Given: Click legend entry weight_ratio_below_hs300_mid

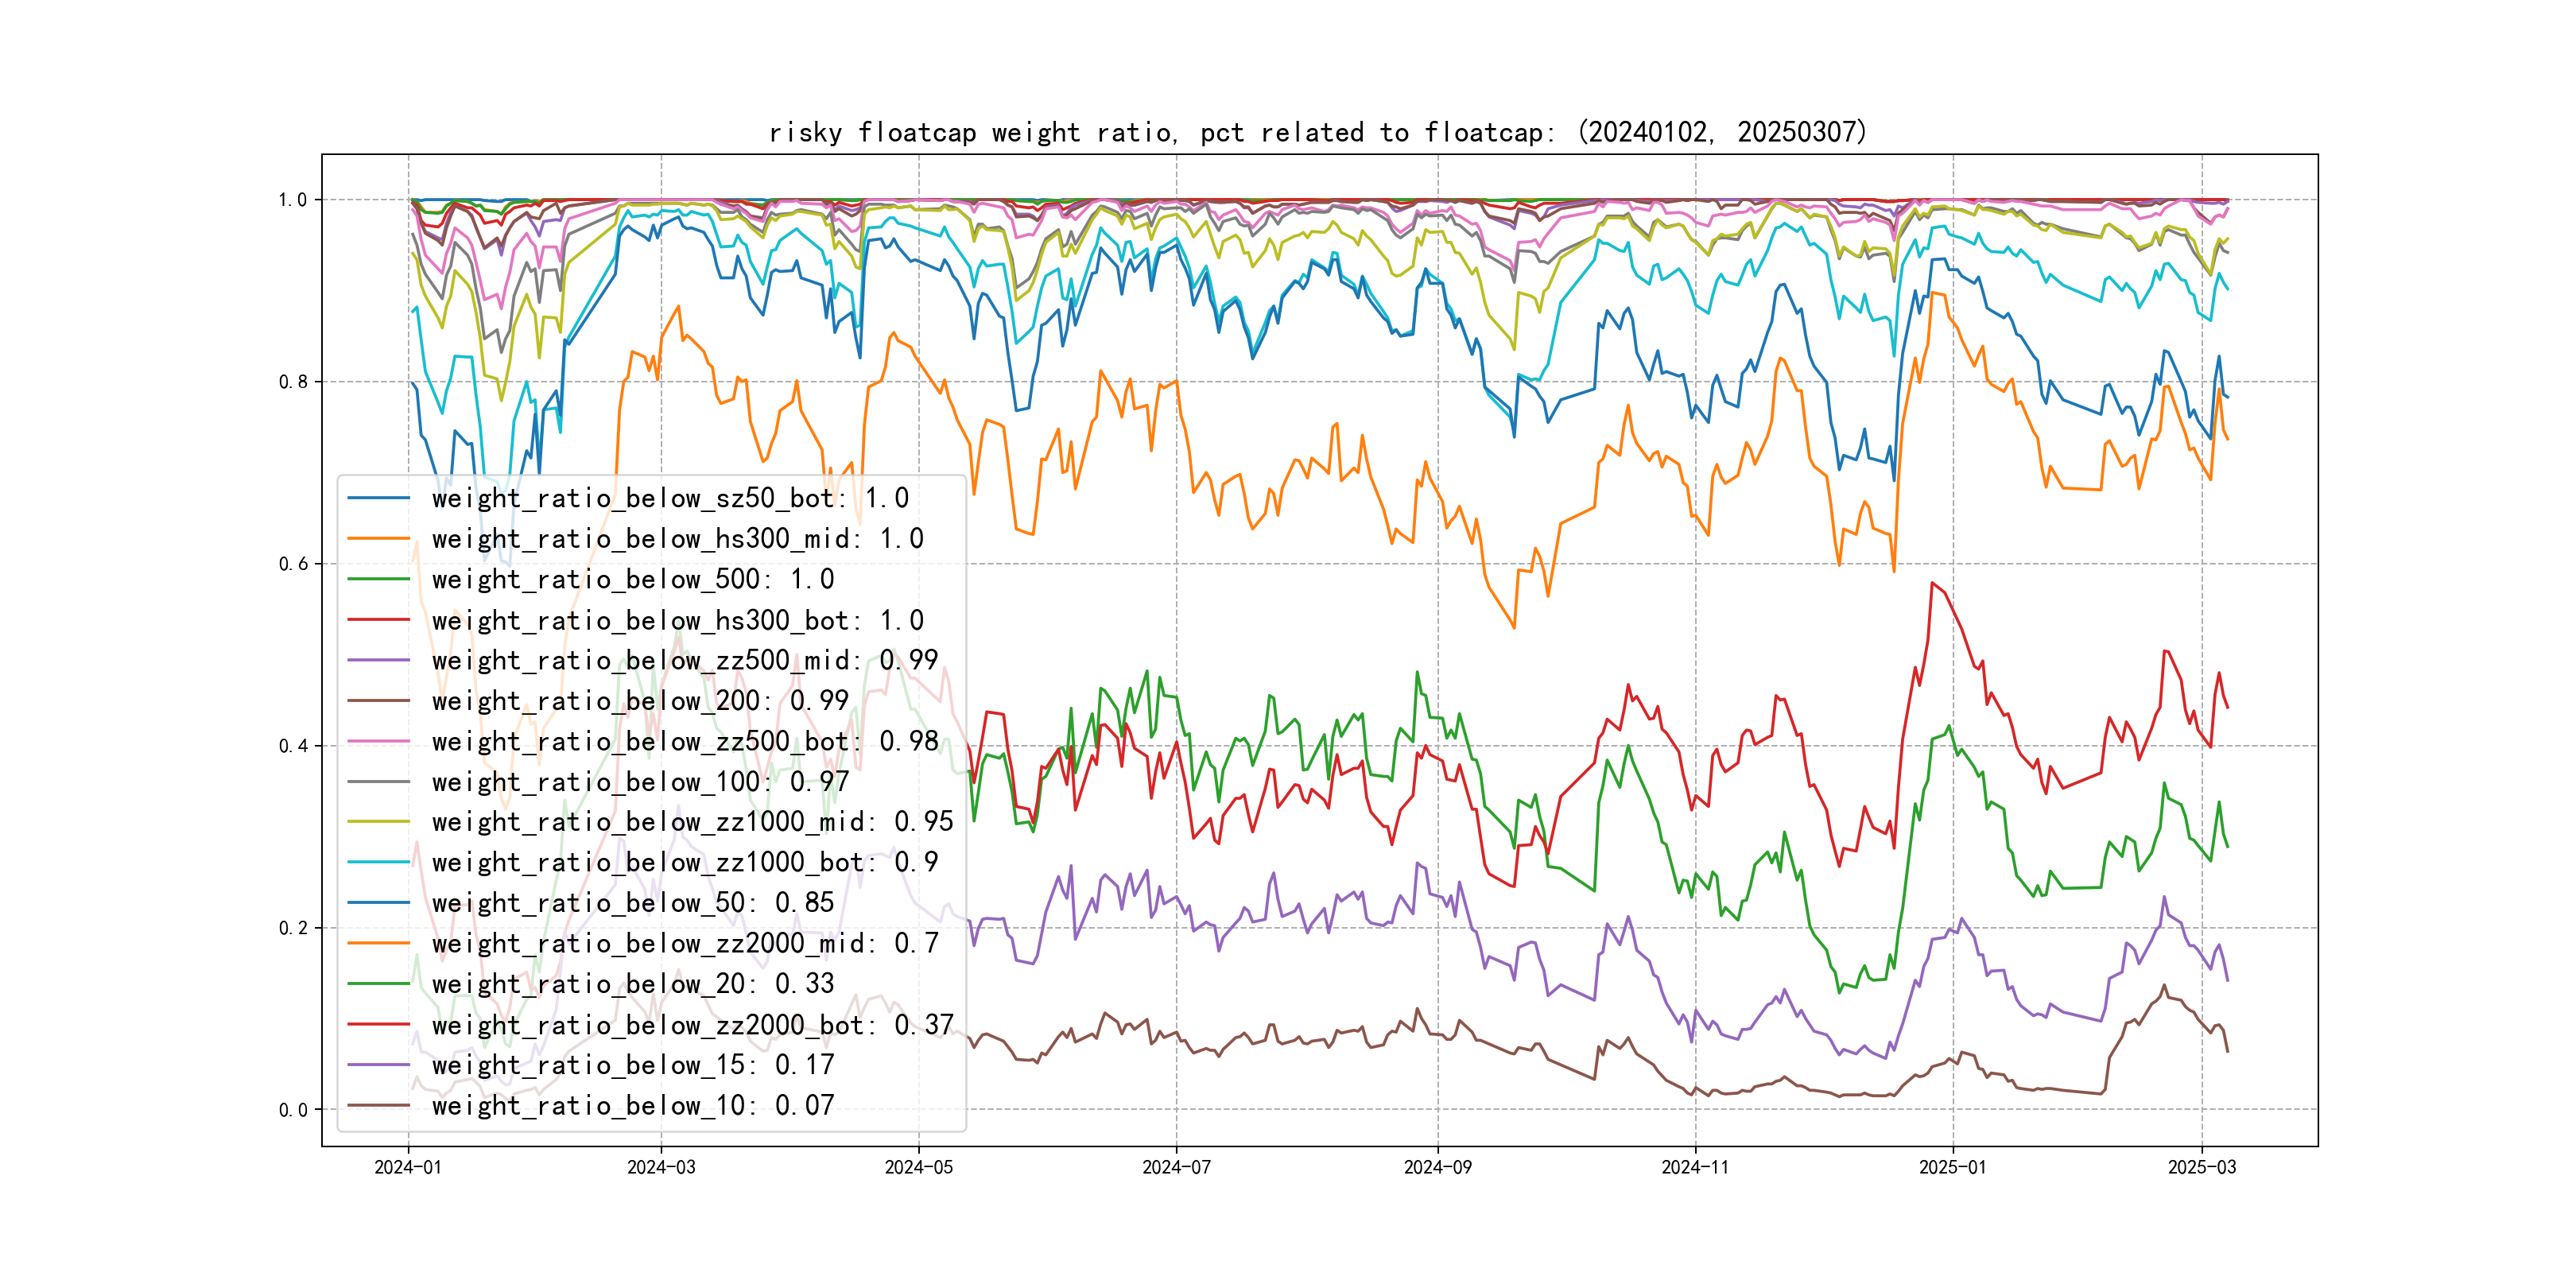Looking at the screenshot, I should pos(677,539).
